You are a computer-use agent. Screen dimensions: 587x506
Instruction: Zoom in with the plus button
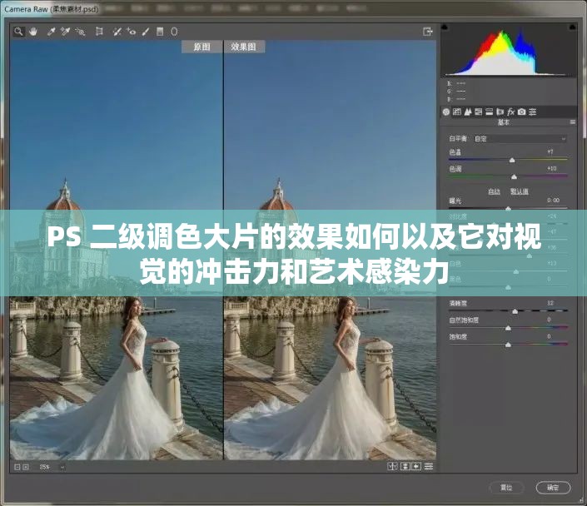click(x=26, y=467)
